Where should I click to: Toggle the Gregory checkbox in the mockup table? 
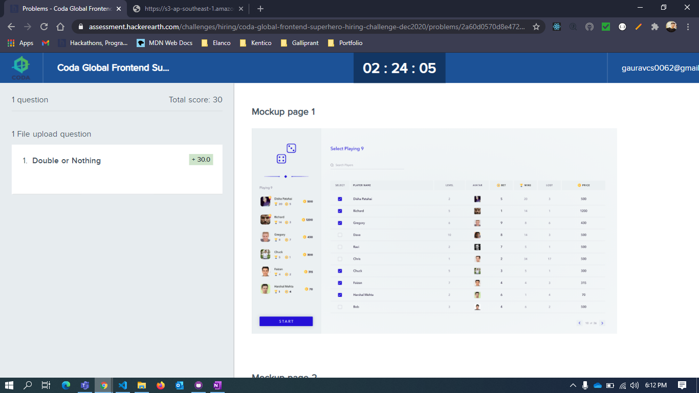click(340, 223)
